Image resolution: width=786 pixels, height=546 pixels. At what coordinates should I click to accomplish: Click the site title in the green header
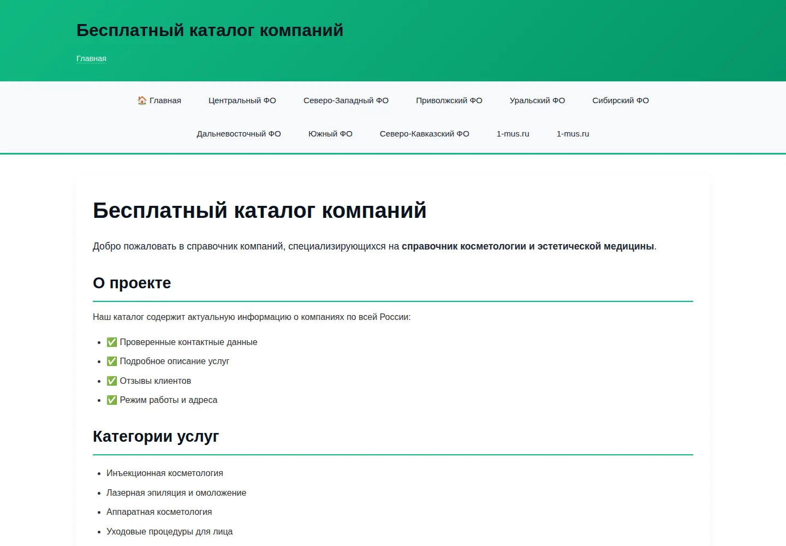point(210,30)
